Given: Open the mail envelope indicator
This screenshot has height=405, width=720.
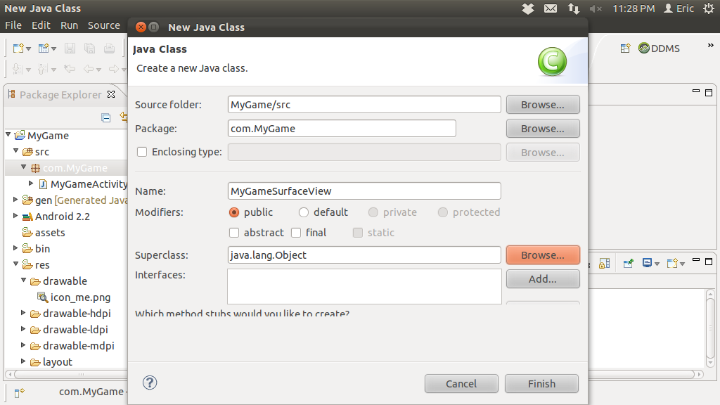Looking at the screenshot, I should (x=551, y=8).
